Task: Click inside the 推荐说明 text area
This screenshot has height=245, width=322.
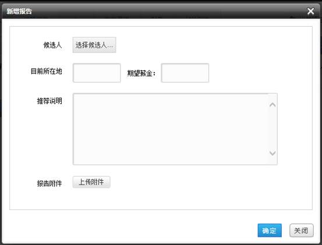Action: [170, 129]
